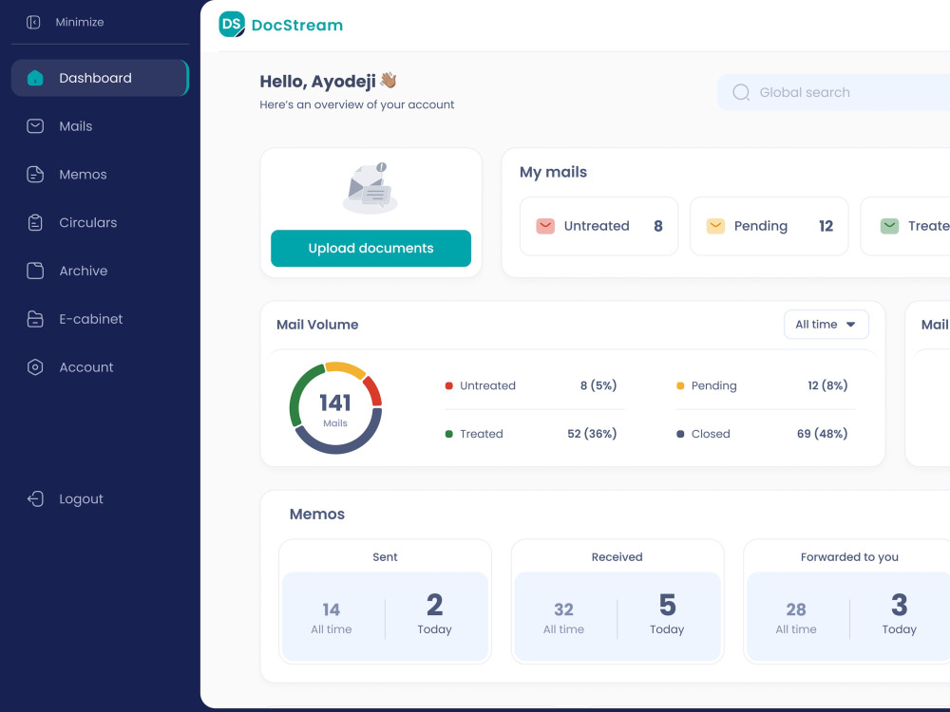The image size is (950, 712).
Task: Go to Memos in sidebar
Action: click(83, 175)
